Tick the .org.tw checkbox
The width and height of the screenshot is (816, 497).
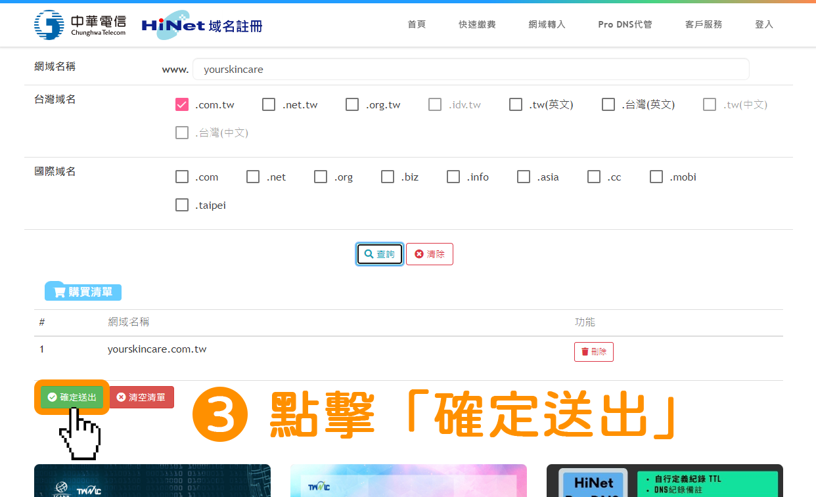pyautogui.click(x=352, y=104)
